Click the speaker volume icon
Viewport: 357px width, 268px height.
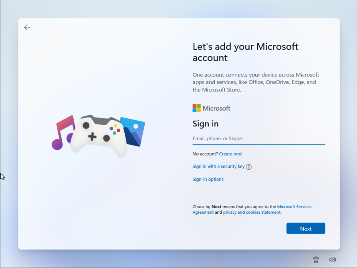pyautogui.click(x=333, y=260)
